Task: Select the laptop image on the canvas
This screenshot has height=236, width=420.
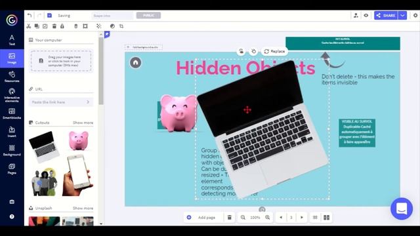Action: click(262, 129)
